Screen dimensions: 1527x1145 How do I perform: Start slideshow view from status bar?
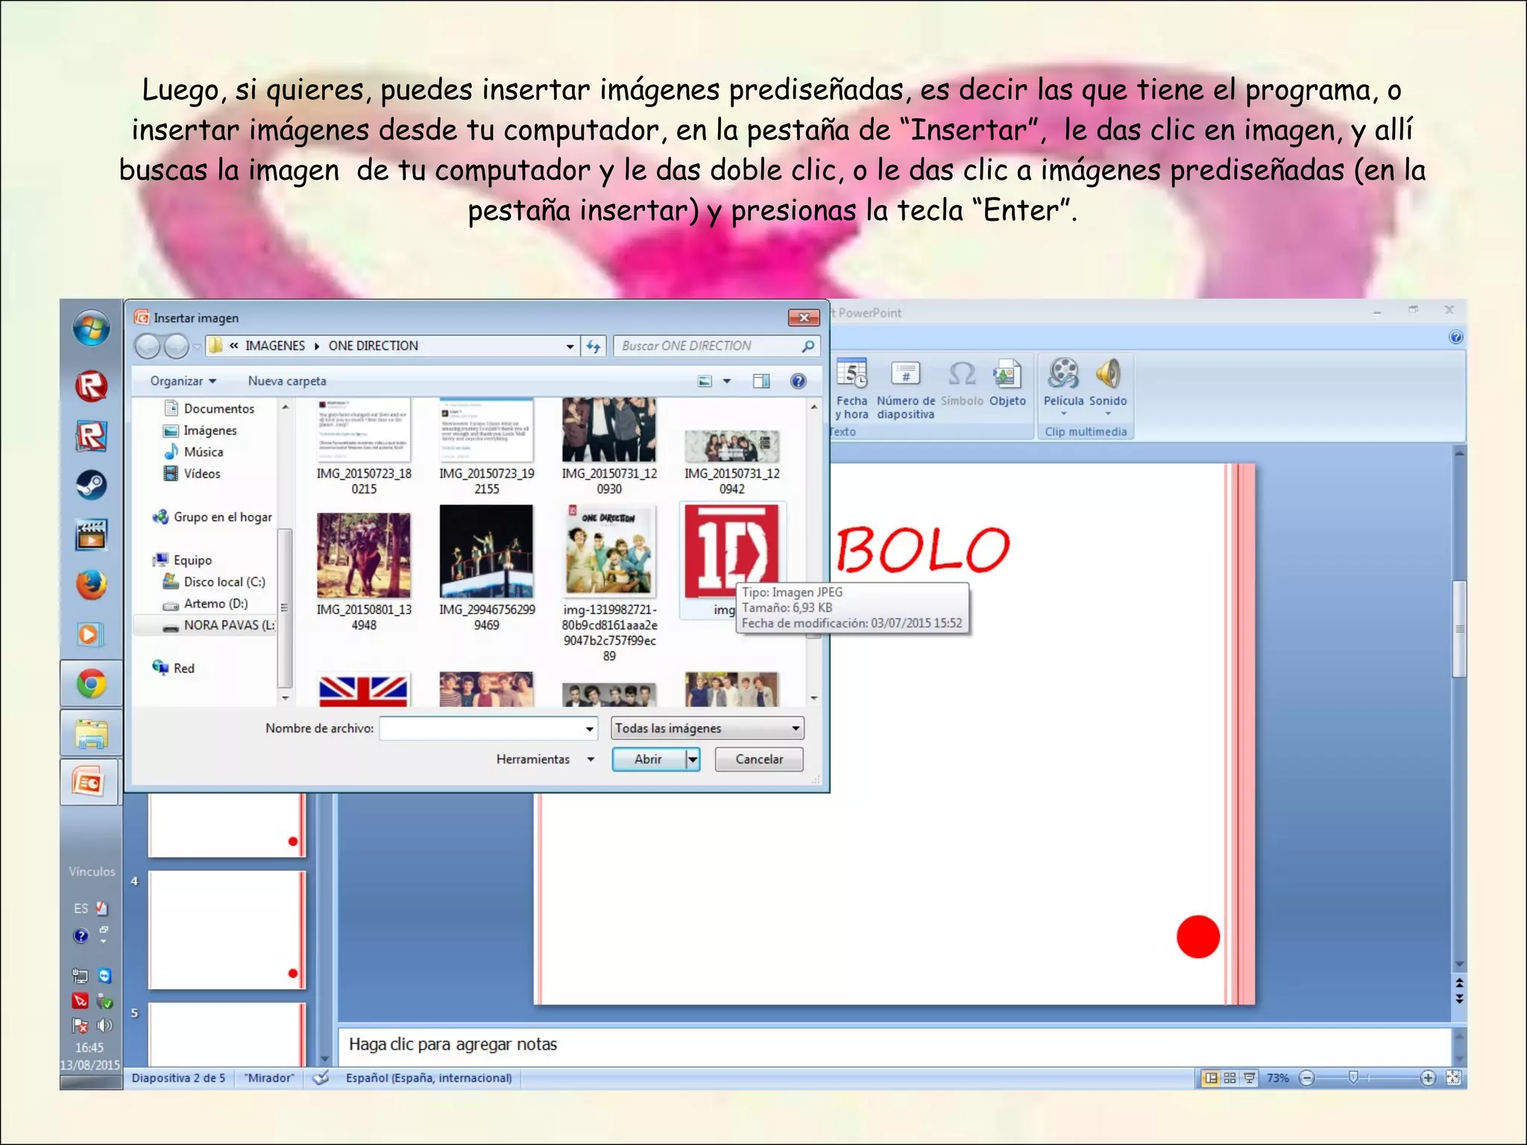pyautogui.click(x=1249, y=1078)
